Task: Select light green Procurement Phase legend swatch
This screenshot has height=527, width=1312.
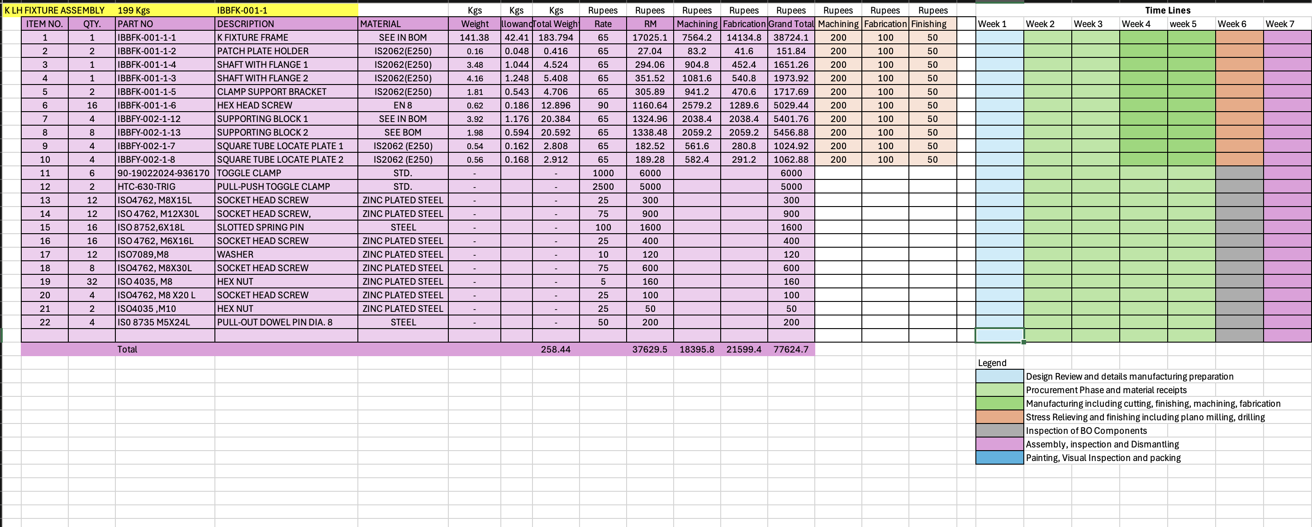Action: [999, 390]
